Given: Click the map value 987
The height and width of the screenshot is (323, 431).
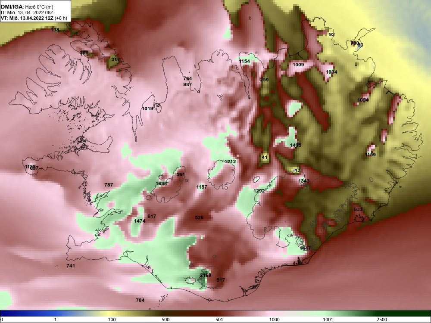Looking at the screenshot, I should (x=187, y=84).
